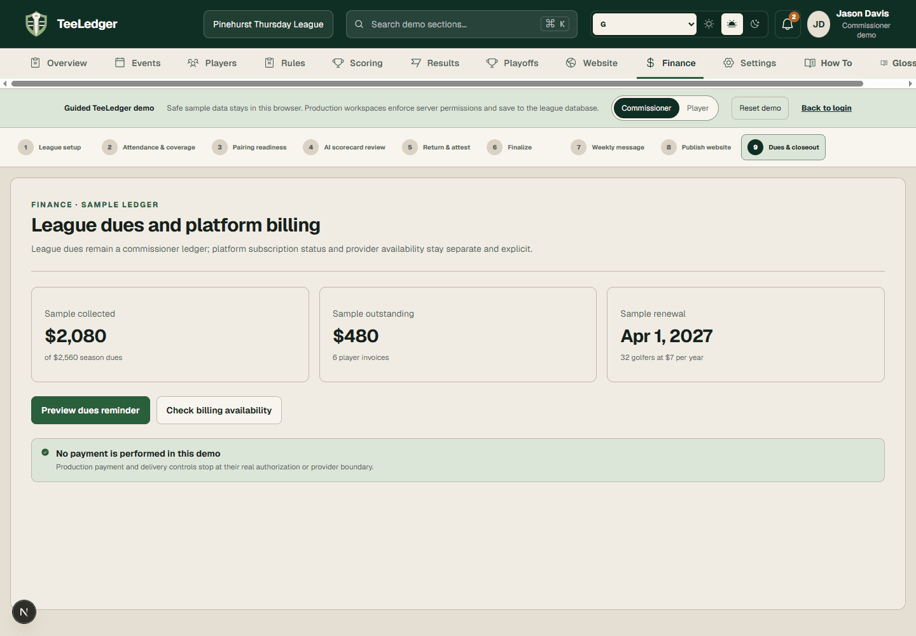Select step 4 AI scorecard review

(345, 147)
